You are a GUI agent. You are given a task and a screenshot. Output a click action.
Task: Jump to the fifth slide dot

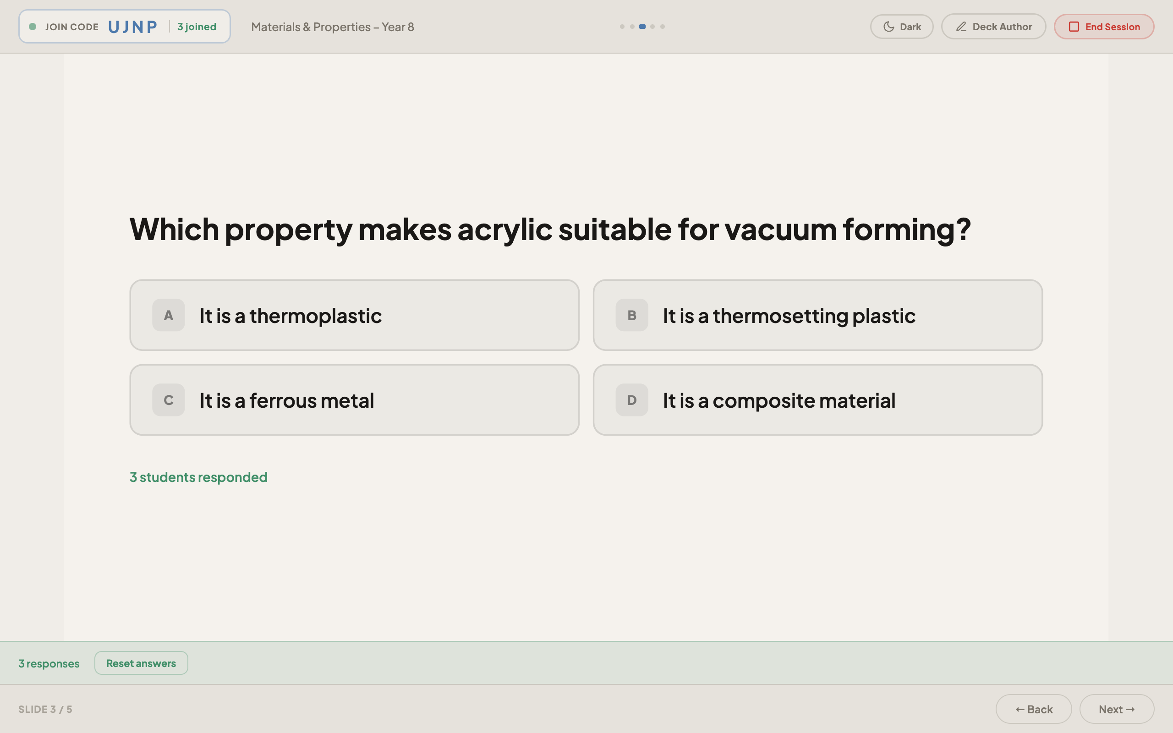663,27
